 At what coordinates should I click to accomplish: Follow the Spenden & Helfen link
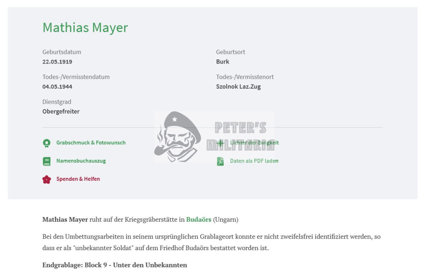pos(78,179)
